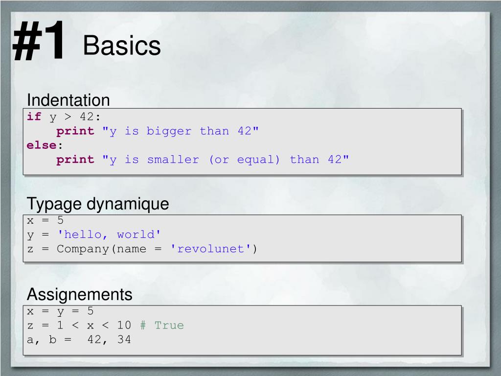The image size is (501, 376).
Task: Click the string "y is smaller (or equal) than 42"
Action: pyautogui.click(x=226, y=160)
